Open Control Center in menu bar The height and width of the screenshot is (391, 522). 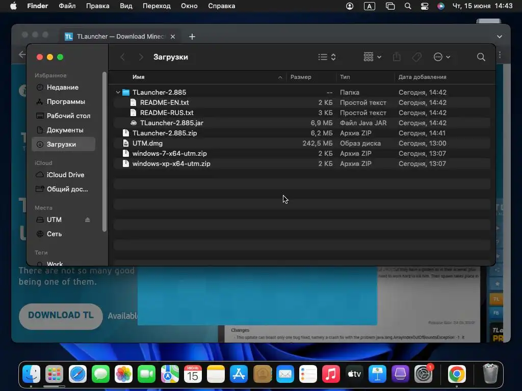[x=425, y=6]
